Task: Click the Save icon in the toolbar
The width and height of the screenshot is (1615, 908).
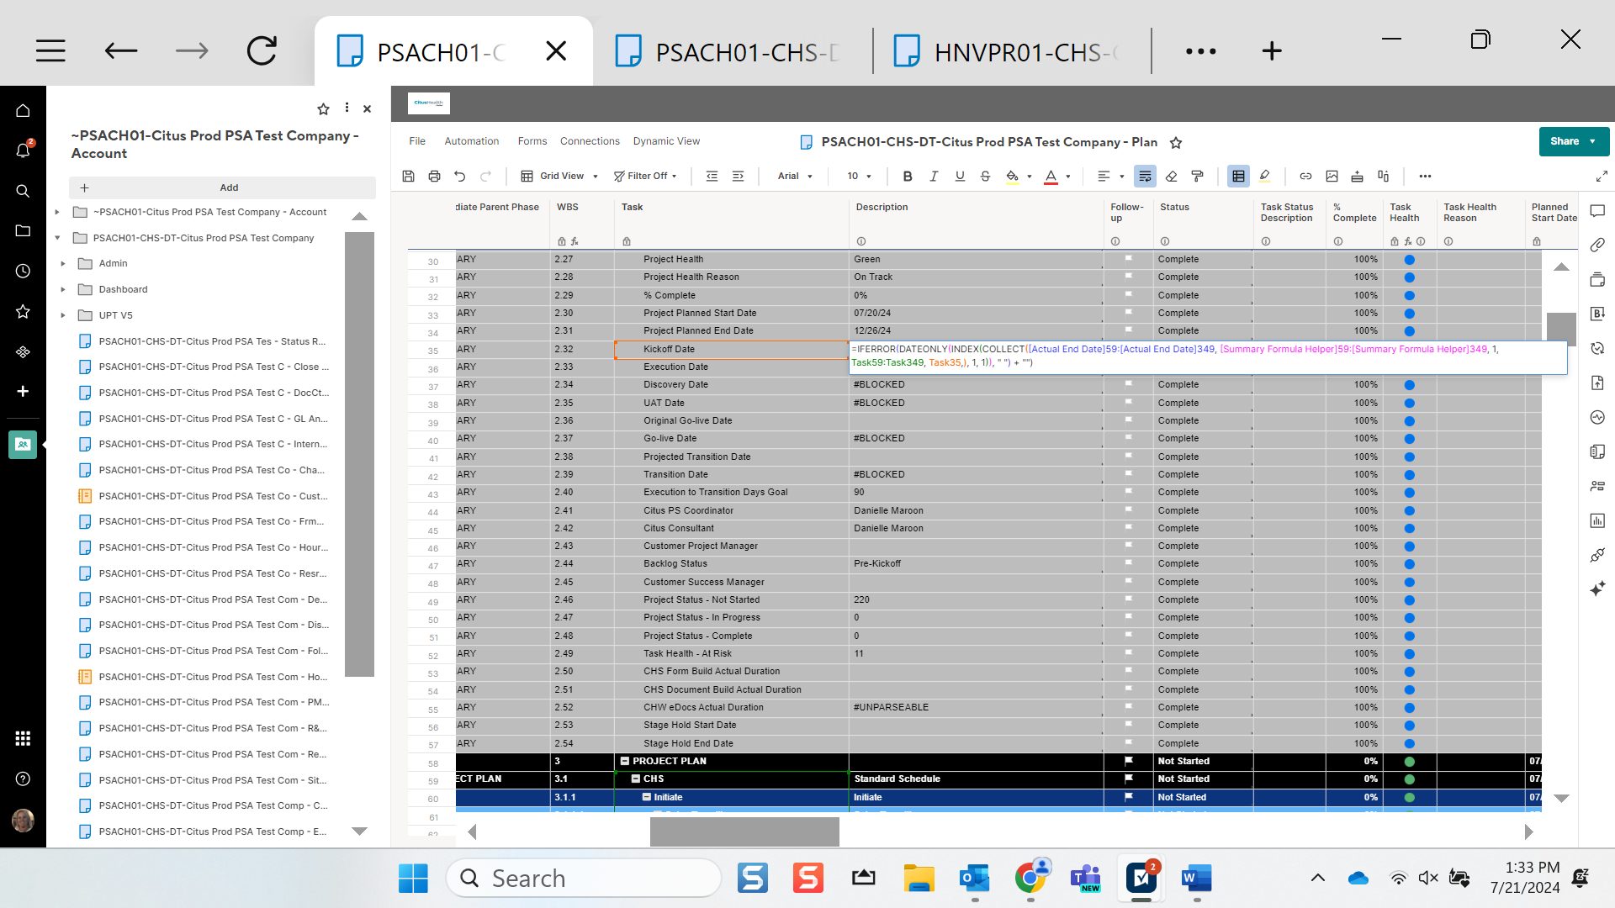Action: [x=408, y=177]
